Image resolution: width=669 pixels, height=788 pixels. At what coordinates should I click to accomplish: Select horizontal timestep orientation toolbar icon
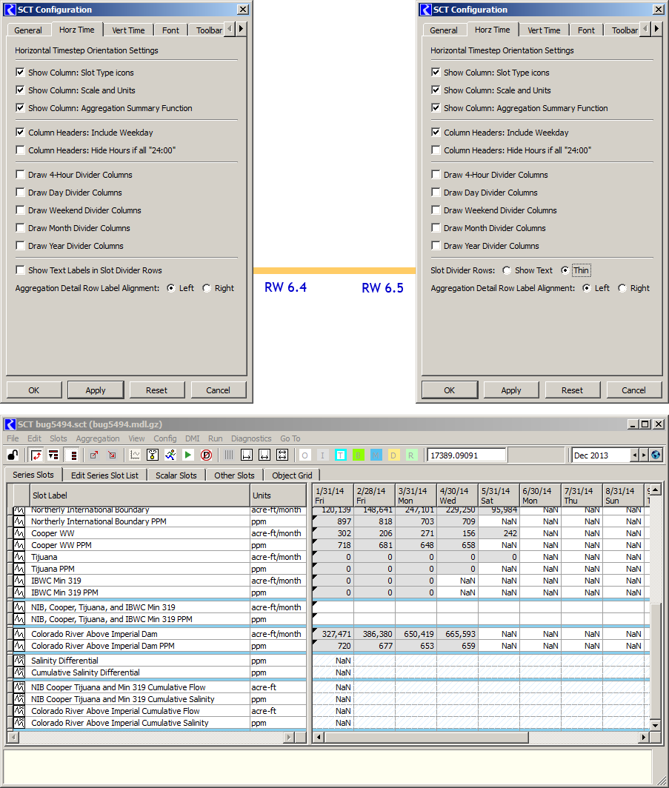[36, 455]
